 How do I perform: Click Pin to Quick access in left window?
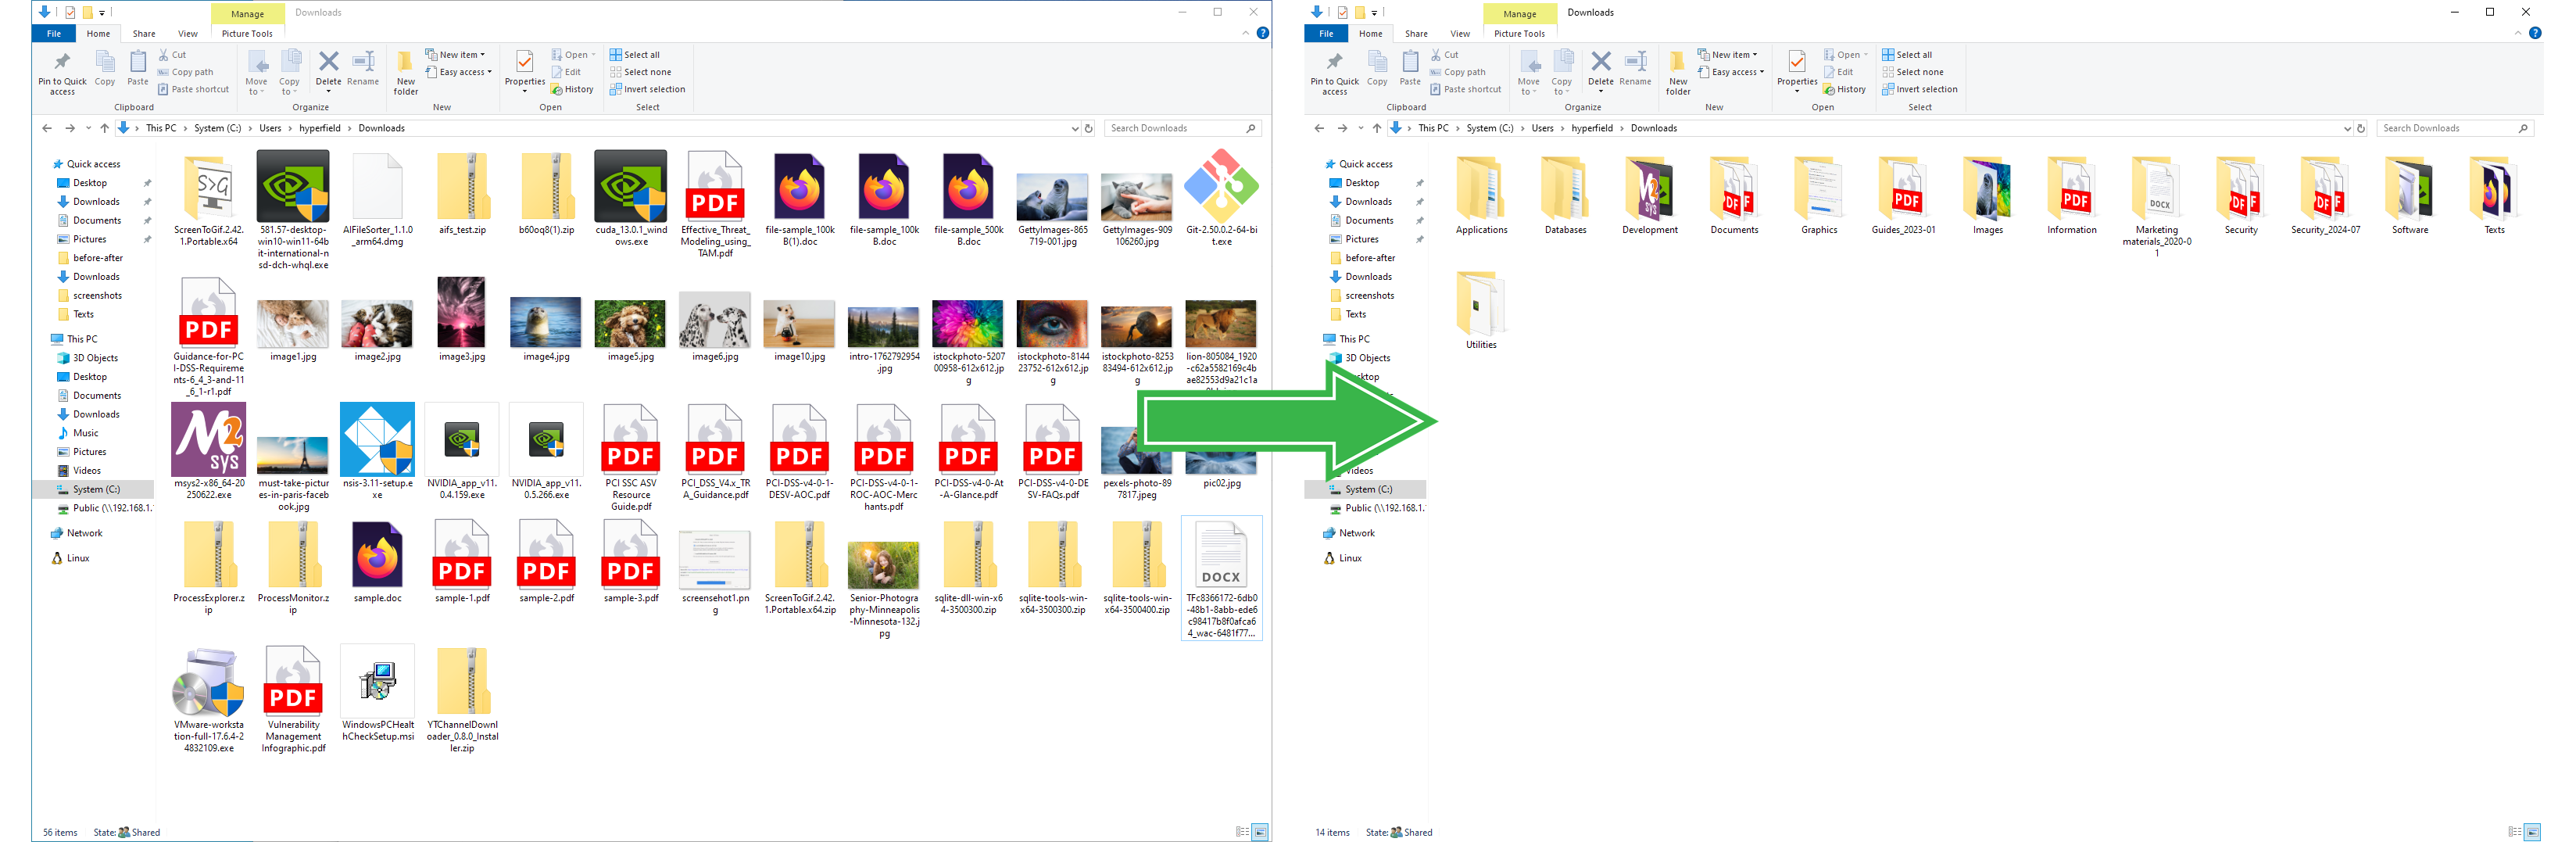point(62,72)
